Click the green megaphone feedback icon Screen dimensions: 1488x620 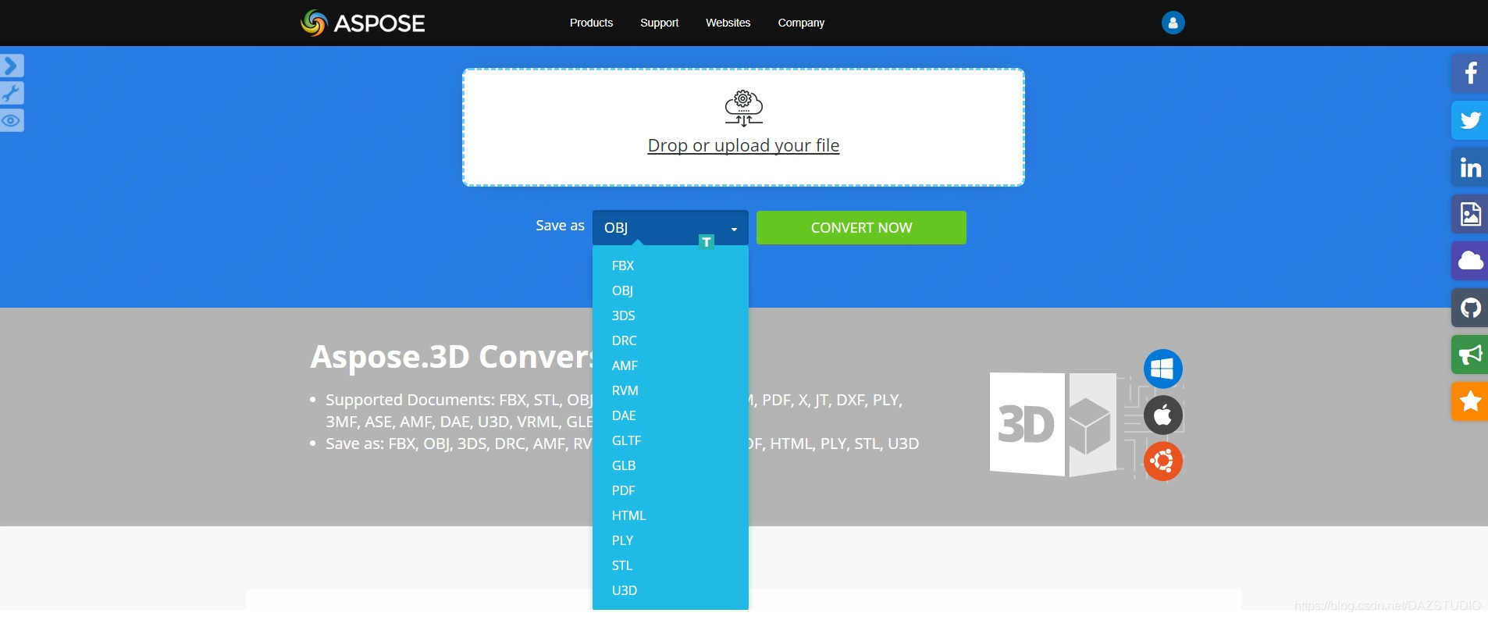1470,354
